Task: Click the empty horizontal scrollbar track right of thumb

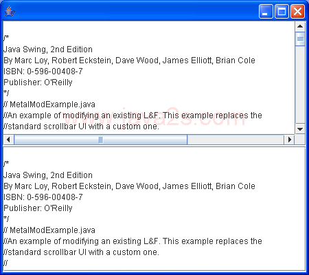Action: point(236,140)
